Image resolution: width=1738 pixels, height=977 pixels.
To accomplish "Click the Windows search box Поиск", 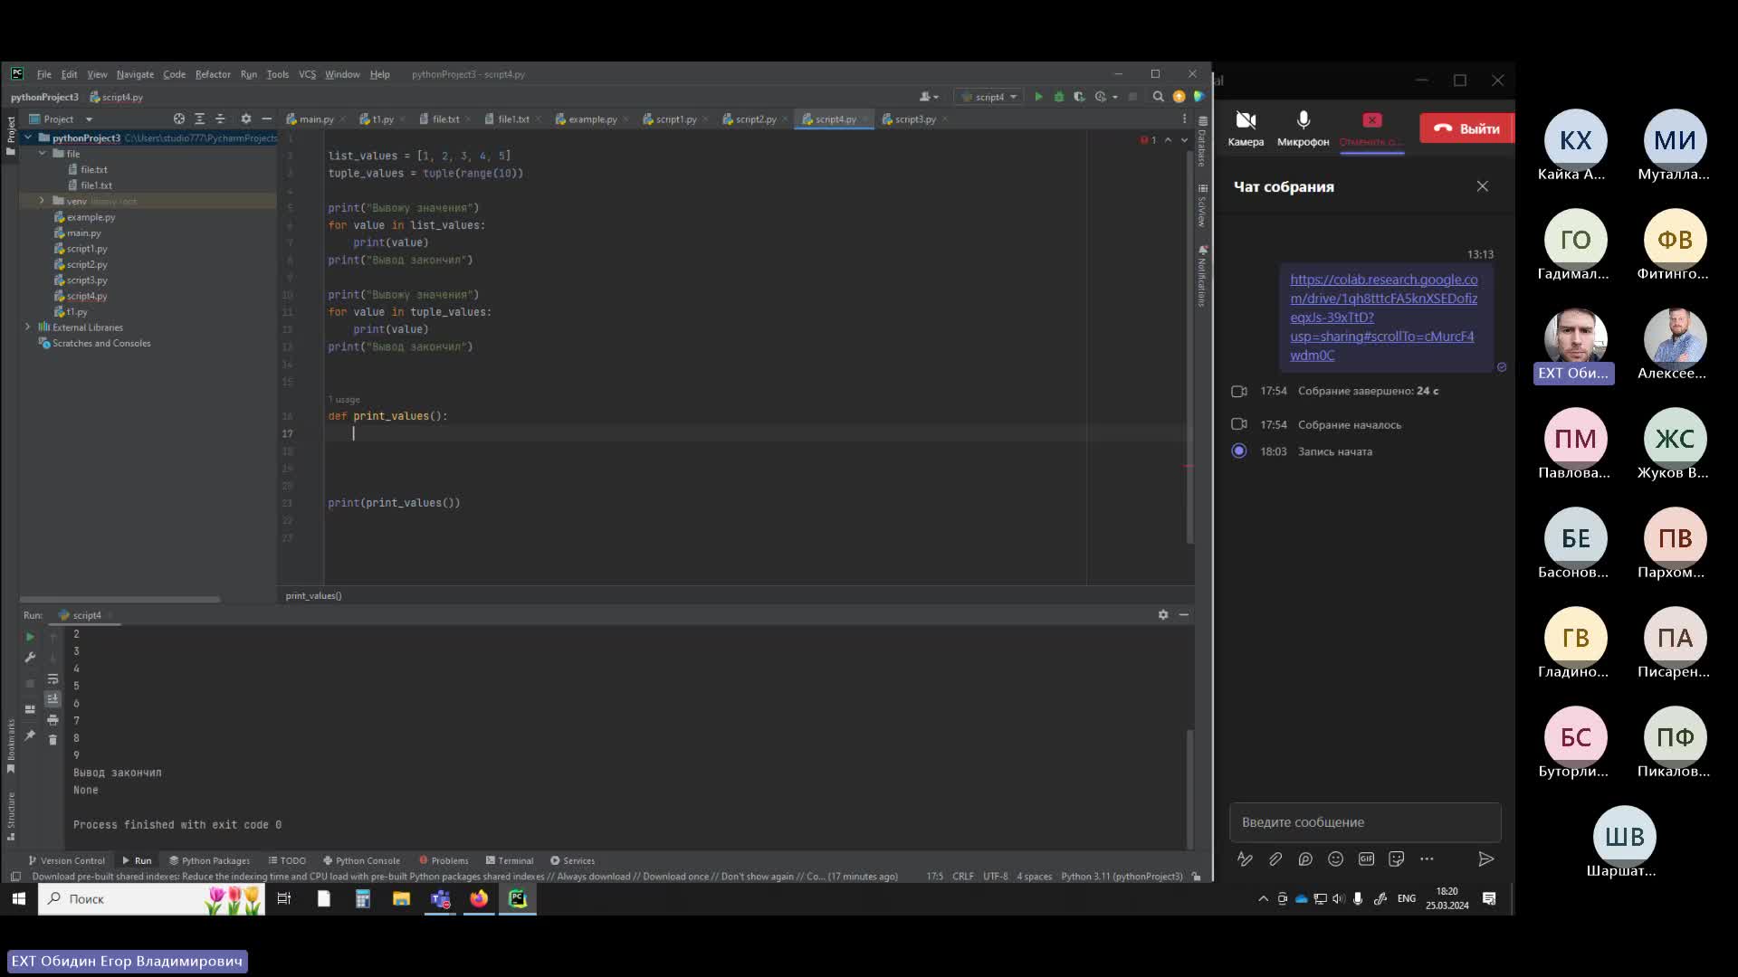I will [151, 898].
